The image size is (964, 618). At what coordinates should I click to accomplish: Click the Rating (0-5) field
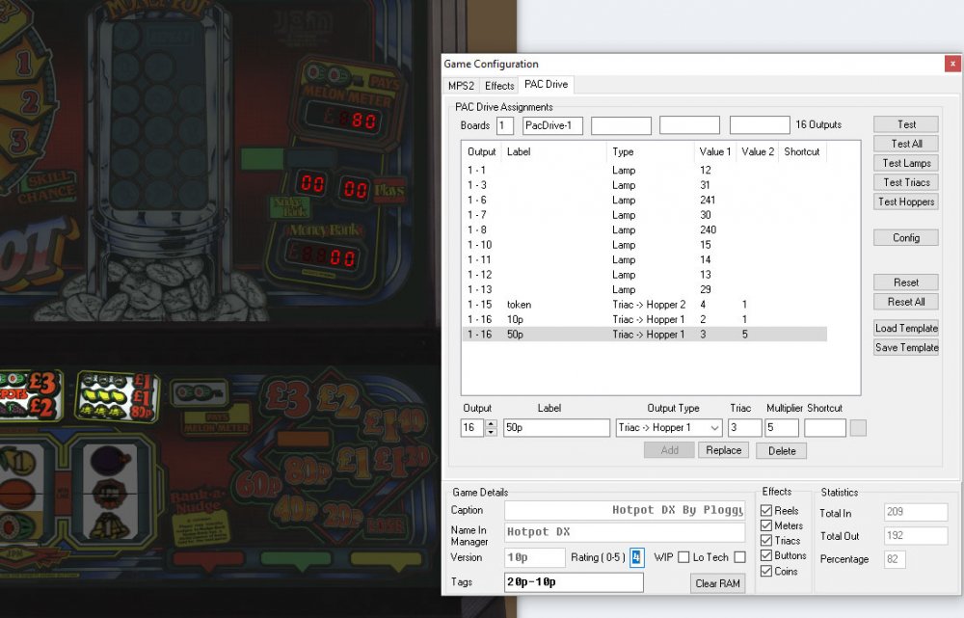[636, 557]
